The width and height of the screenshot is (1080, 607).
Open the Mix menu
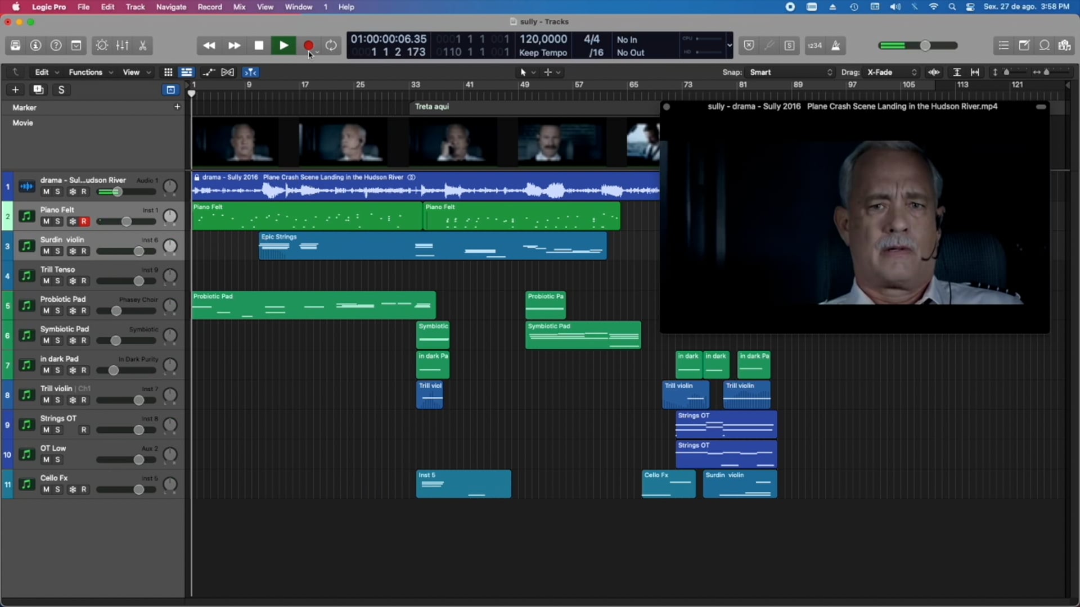pos(239,7)
